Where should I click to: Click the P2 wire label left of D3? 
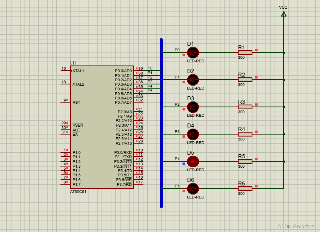[x=177, y=105]
